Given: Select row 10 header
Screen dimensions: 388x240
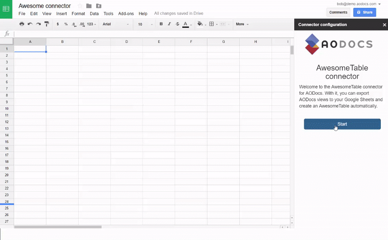Looking at the screenshot, I should pyautogui.click(x=7, y=109).
